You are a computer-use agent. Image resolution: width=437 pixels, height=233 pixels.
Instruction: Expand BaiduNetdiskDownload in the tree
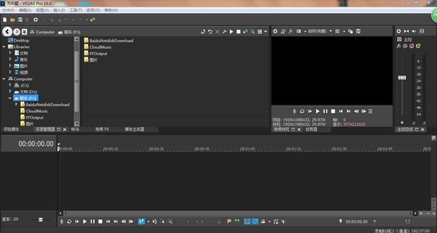tap(16, 104)
